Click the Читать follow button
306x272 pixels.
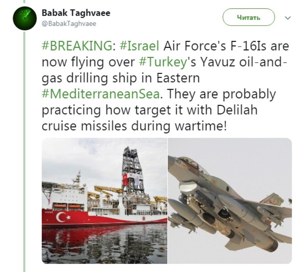tap(249, 18)
